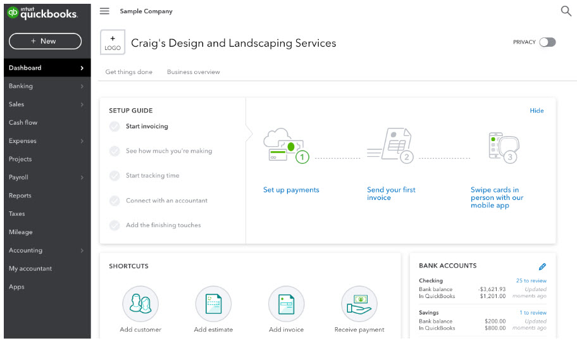Switch to the Get things done tab

tap(129, 72)
